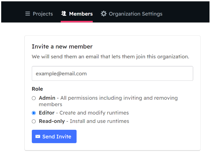Screen dimensions: 211x153
Task: Select the Admin role radio button
Action: pos(34,98)
